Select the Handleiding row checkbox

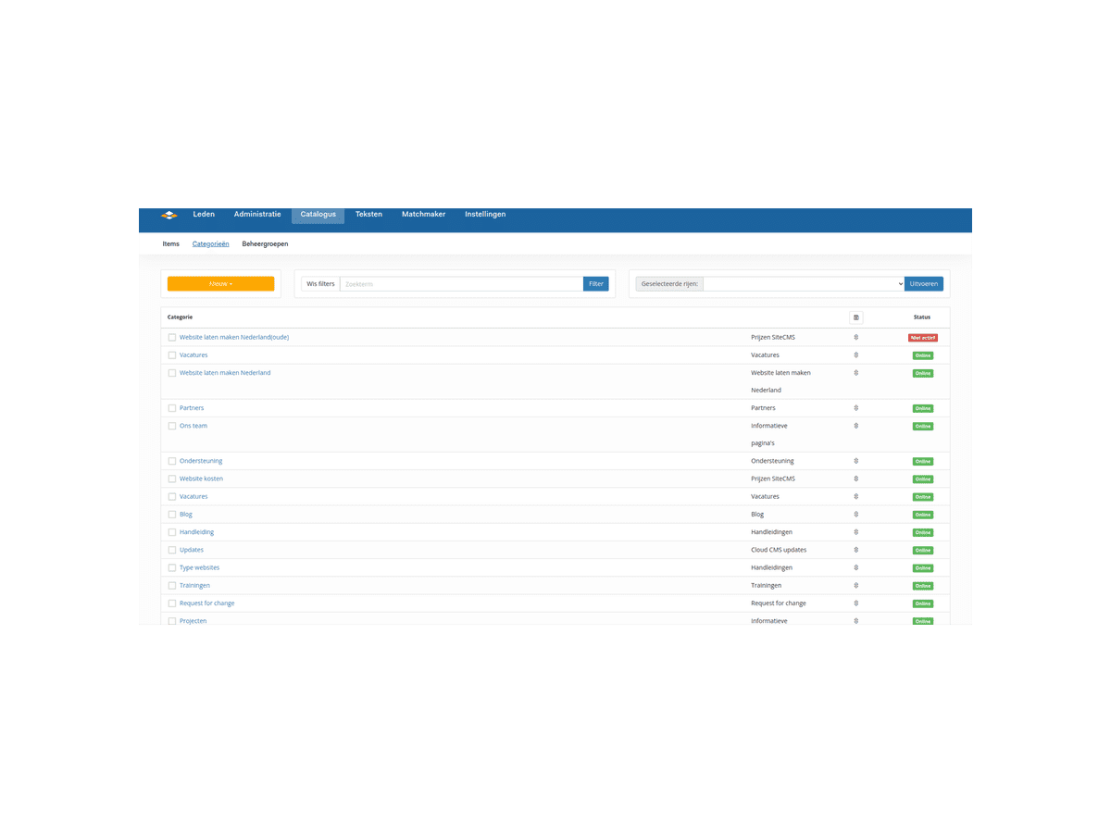click(x=172, y=532)
